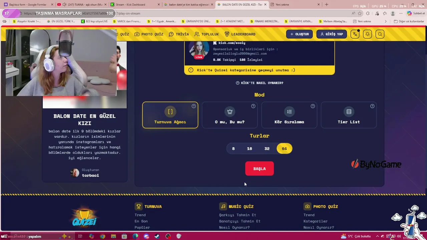Select O mu, Bu mu? mode
427x240 pixels.
[230, 115]
